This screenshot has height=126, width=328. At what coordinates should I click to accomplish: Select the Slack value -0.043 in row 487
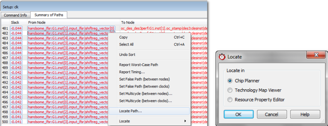pyautogui.click(x=16, y=58)
